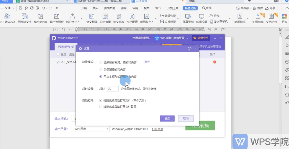Viewport: 289px width, 149px height.
Task: Toggle 全选 checkbox in file list
Action: (x=58, y=54)
